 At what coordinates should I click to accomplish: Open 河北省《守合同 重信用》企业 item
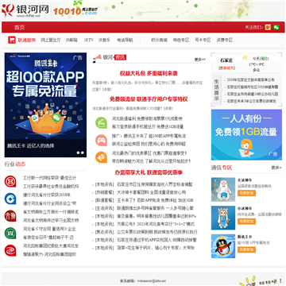pos(49,229)
